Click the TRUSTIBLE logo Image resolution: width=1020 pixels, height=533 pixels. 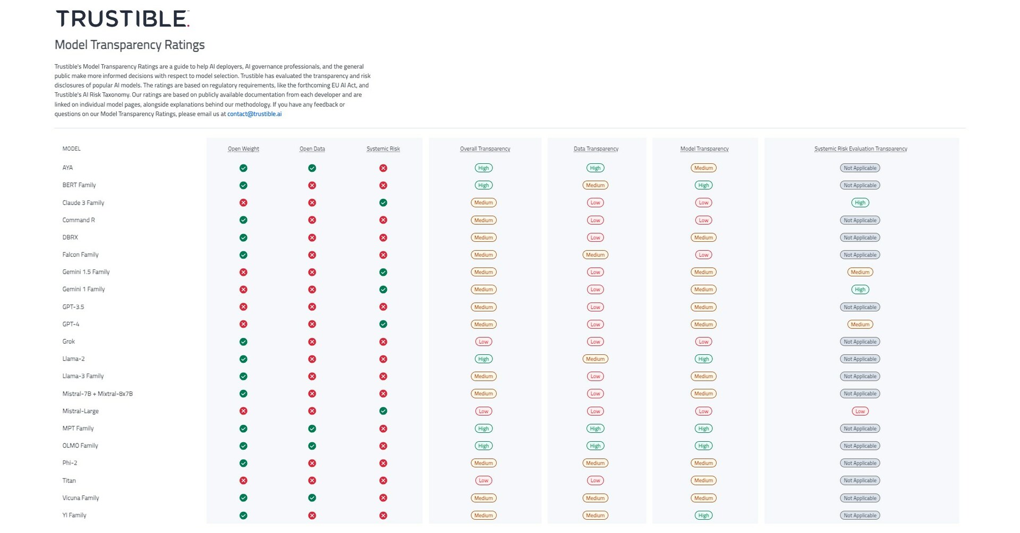point(122,18)
